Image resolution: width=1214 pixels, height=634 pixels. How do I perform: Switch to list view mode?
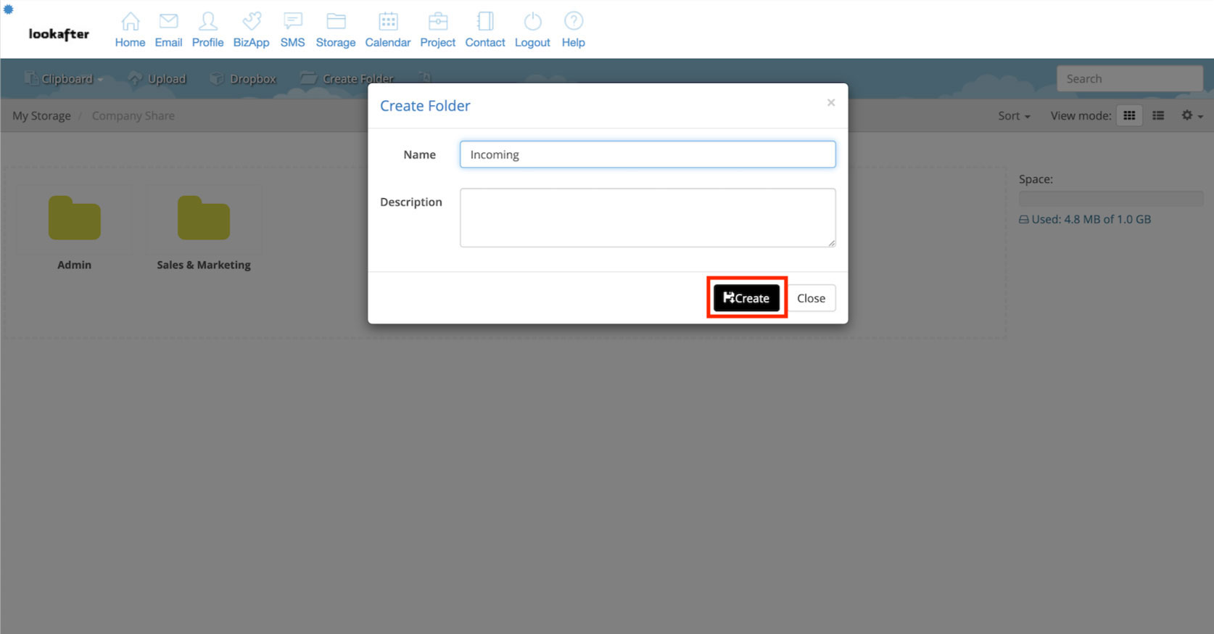click(x=1158, y=116)
